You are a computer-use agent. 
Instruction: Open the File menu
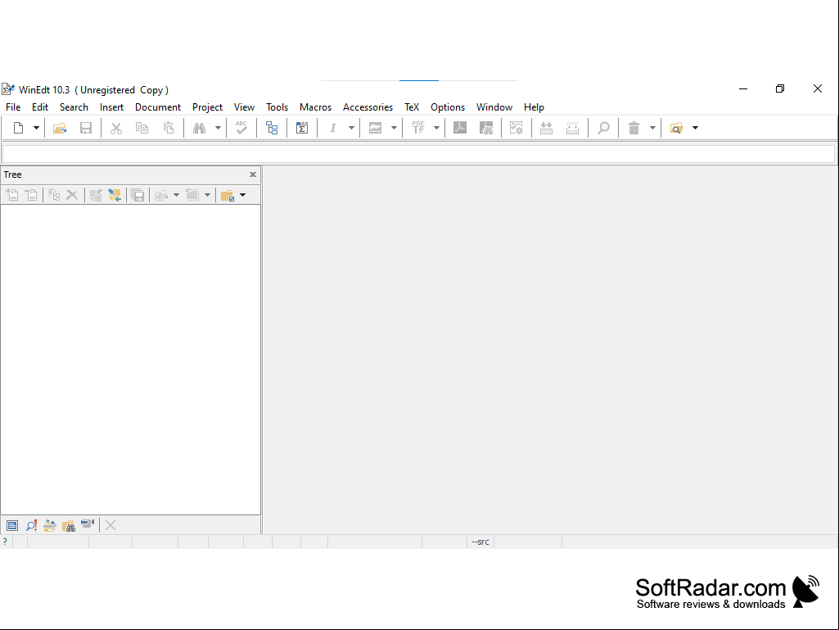pyautogui.click(x=13, y=107)
